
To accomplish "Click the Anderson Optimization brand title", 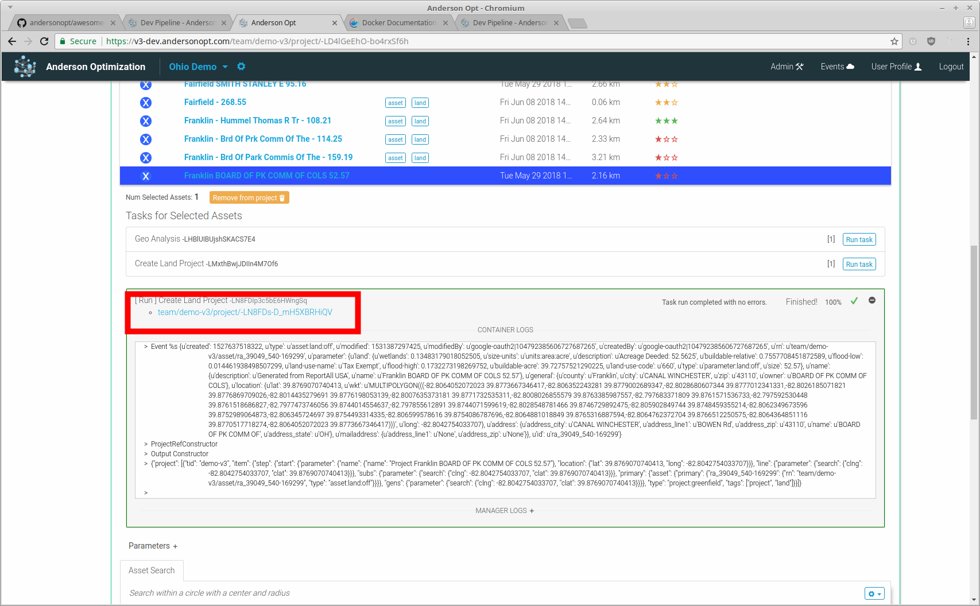I will [96, 67].
